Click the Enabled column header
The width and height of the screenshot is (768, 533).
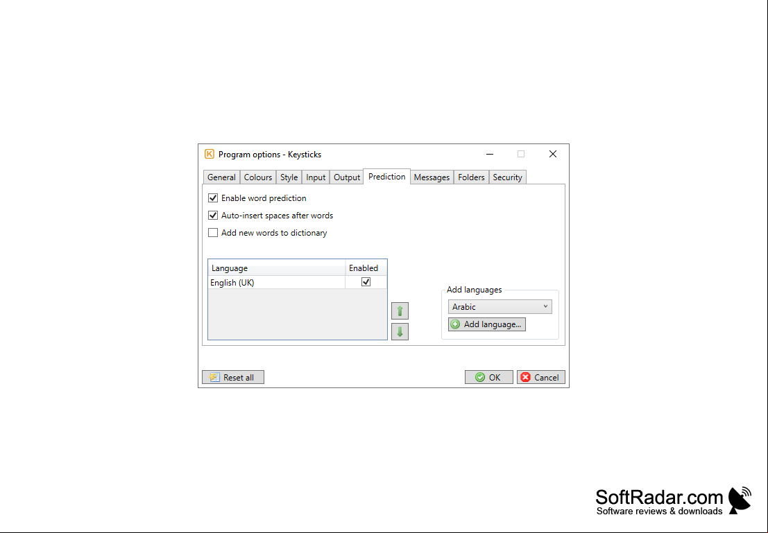coord(366,268)
